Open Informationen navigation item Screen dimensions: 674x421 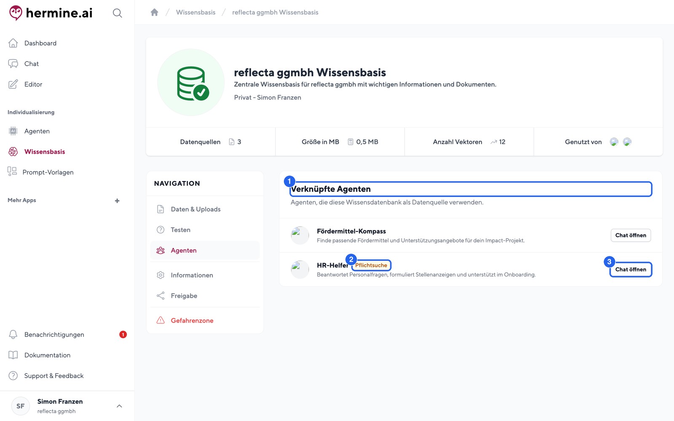tap(205, 275)
